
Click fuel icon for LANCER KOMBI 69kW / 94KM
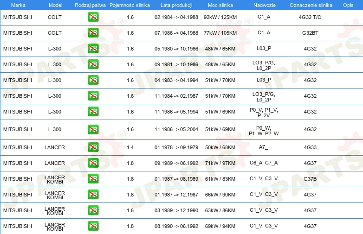[x=93, y=226]
